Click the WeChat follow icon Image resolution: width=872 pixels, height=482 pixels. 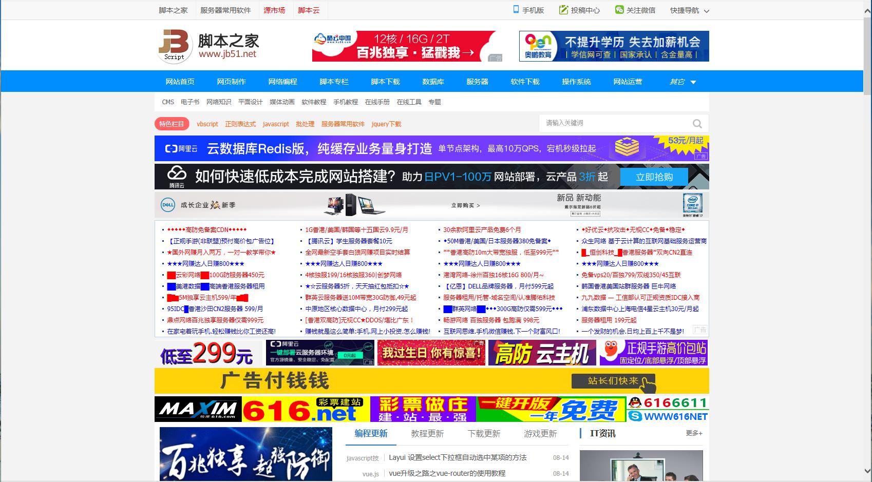619,10
